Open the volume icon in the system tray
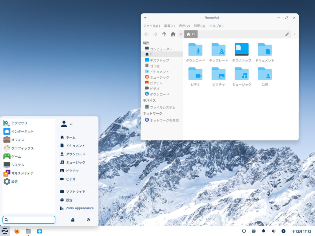Image resolution: width=315 pixels, height=236 pixels. click(273, 231)
